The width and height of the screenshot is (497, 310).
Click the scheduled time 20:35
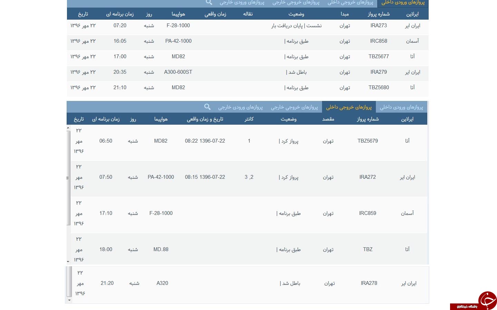click(x=120, y=72)
